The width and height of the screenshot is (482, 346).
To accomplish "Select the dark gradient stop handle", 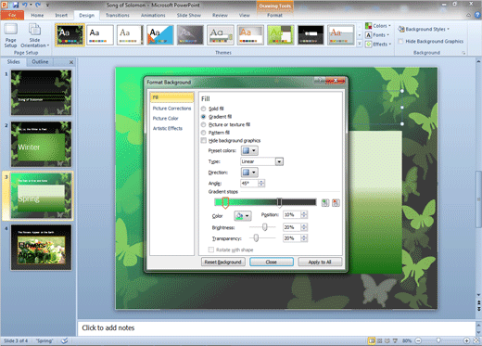I will [279, 203].
